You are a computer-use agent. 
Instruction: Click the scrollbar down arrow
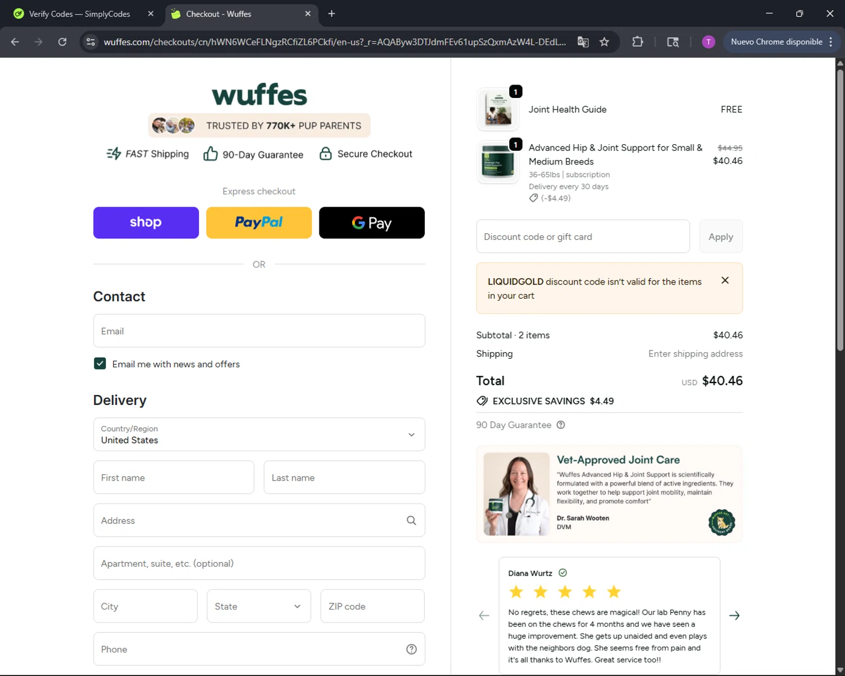coord(840,670)
